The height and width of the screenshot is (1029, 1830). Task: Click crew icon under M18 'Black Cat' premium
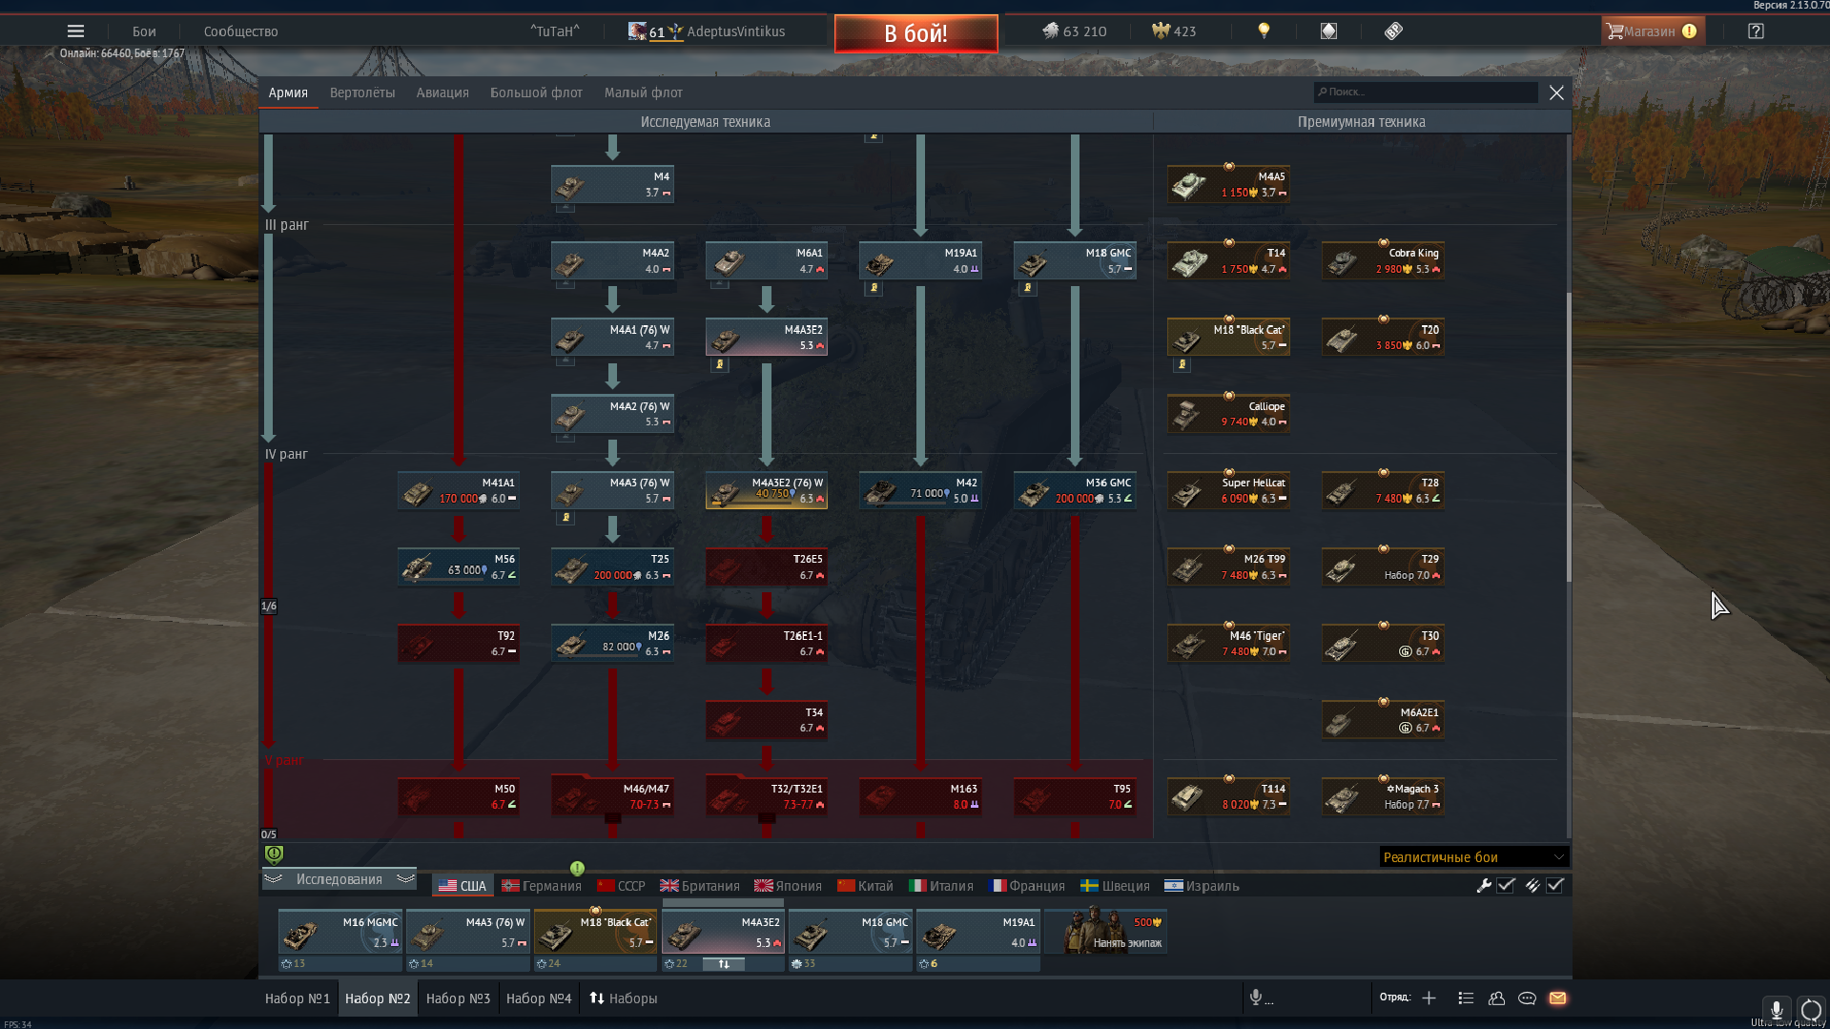(x=1182, y=363)
